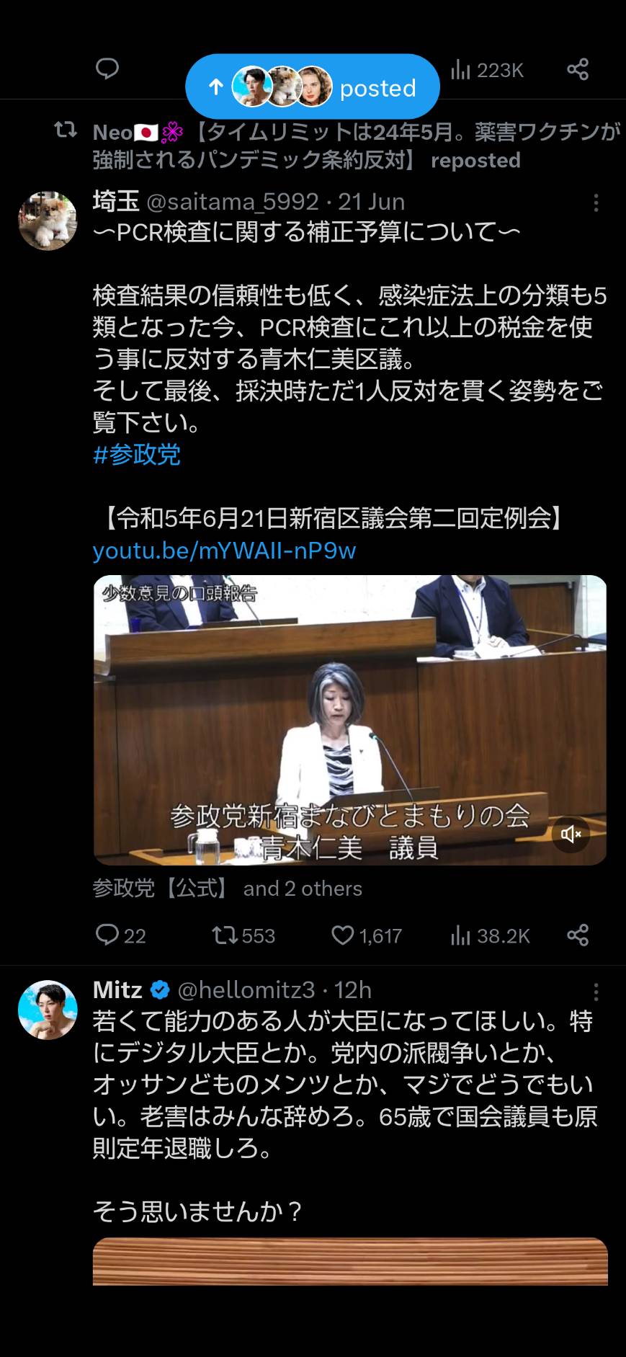Open the #参政党 hashtag

(x=137, y=455)
